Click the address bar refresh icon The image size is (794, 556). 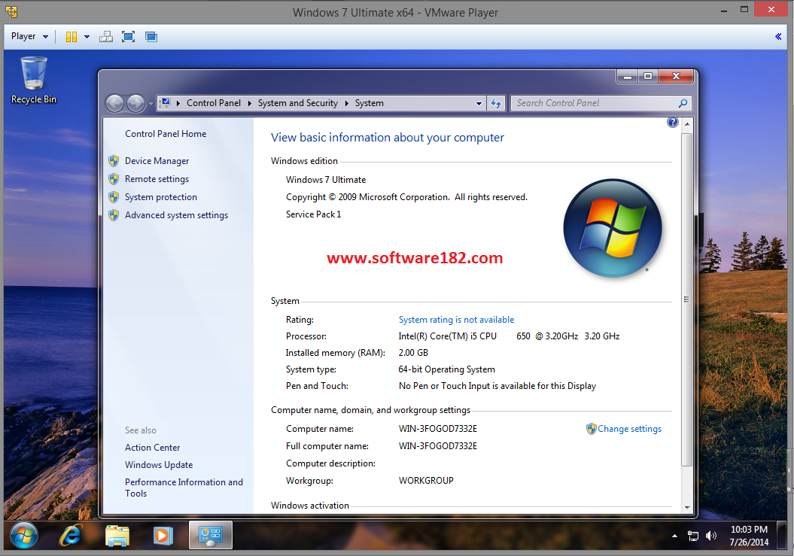(496, 103)
